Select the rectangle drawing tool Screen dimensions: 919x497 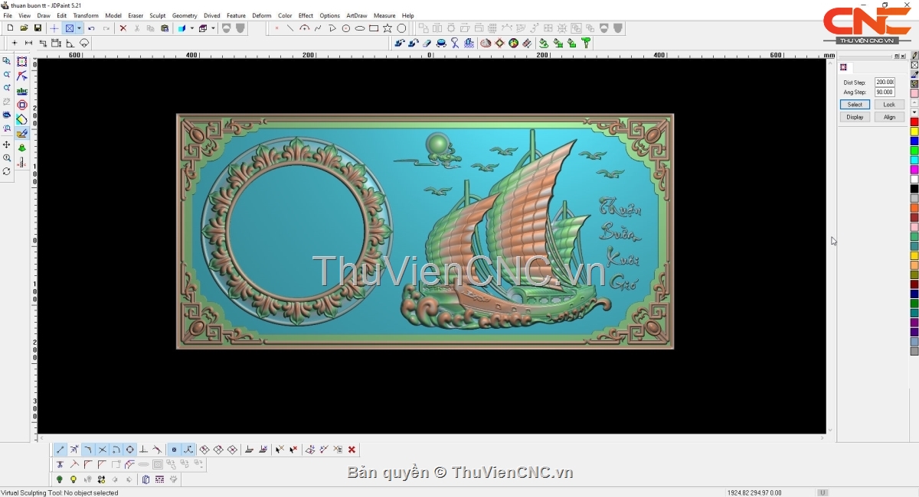pos(374,28)
